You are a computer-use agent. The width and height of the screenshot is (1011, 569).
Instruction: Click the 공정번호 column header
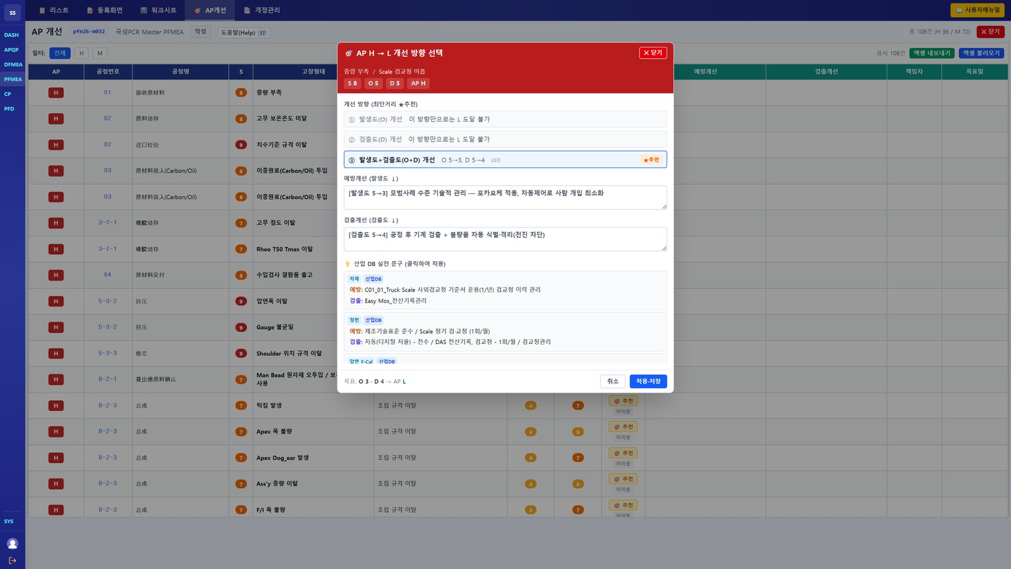108,71
